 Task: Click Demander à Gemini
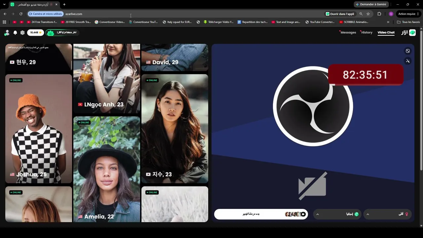tap(371, 4)
